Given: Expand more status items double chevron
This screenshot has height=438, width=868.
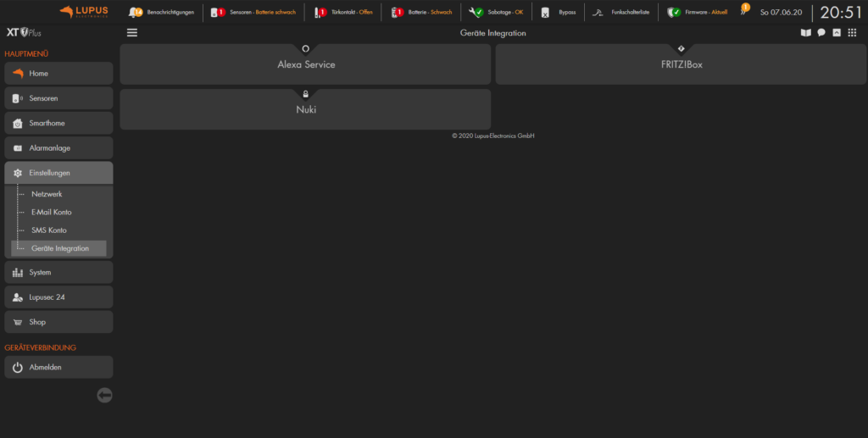Looking at the screenshot, I should pyautogui.click(x=744, y=11).
